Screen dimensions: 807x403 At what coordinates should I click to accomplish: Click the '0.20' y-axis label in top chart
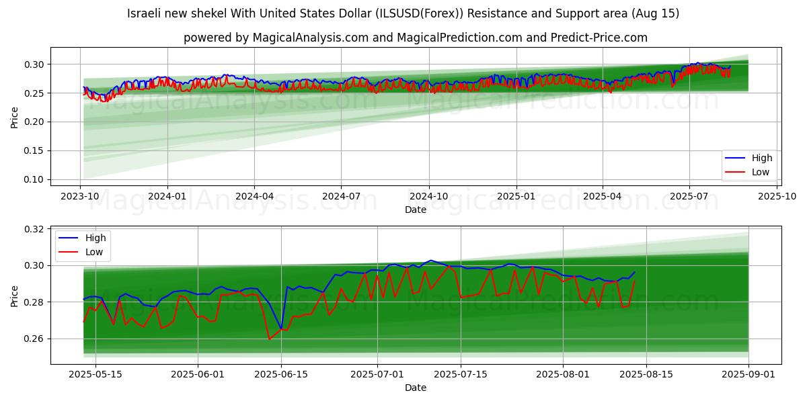(36, 122)
